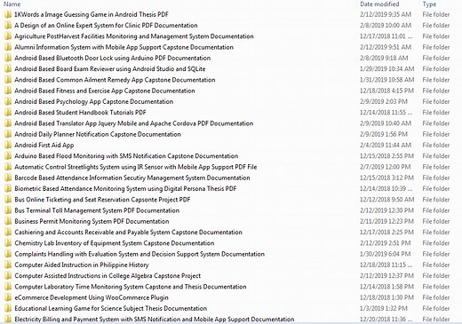Screen dimensions: 462x324
Task: Click folder icon of Bus Online Ticketing
Action: 8,200
